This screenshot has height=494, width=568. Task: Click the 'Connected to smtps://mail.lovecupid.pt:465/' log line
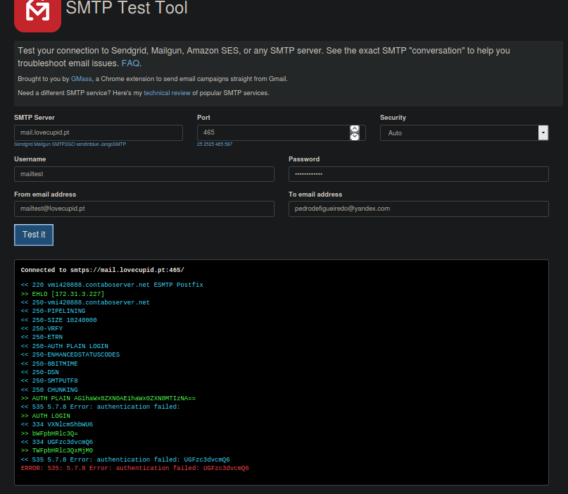coord(103,270)
